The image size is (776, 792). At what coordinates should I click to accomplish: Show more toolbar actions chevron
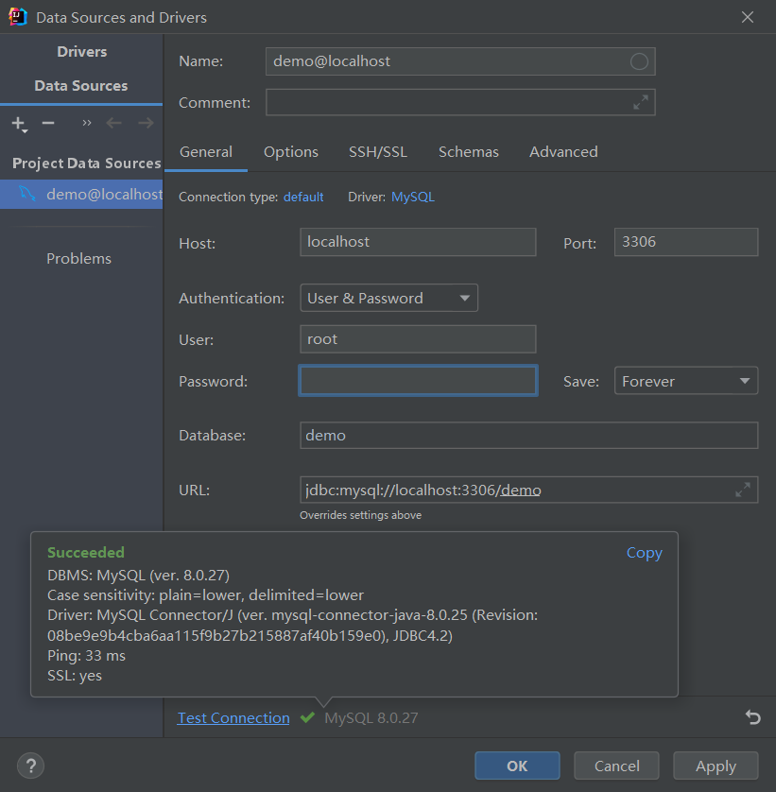pos(87,123)
